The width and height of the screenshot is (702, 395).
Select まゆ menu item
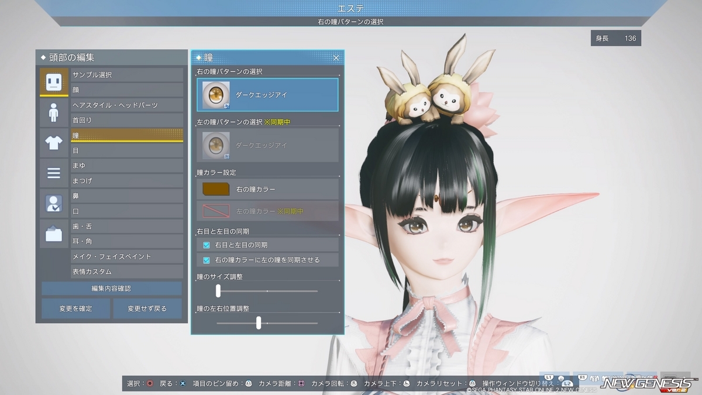click(x=127, y=166)
